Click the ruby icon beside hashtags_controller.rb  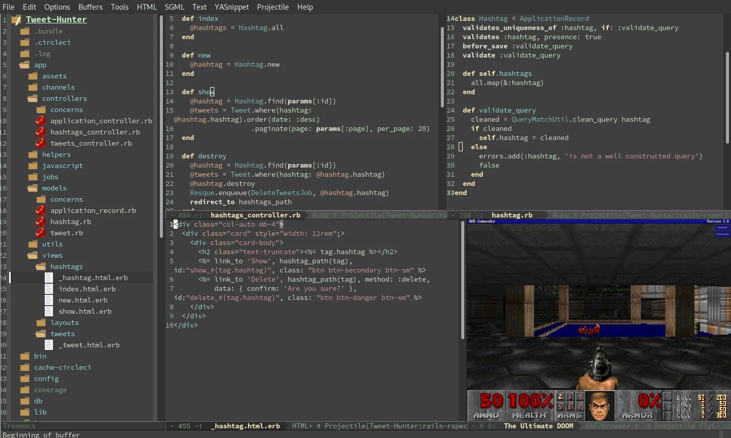click(41, 132)
